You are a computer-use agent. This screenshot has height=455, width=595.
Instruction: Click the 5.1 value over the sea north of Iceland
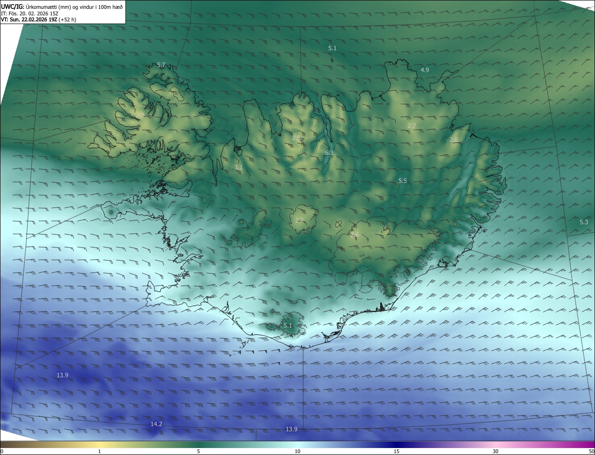332,48
